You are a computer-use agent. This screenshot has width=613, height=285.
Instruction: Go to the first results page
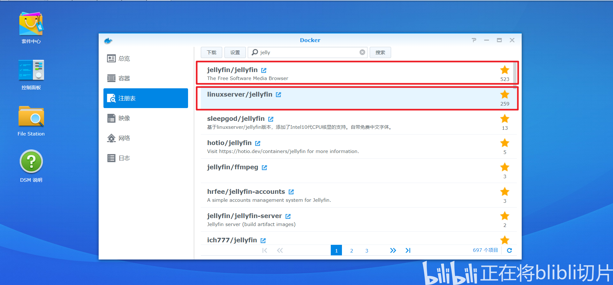(x=265, y=250)
